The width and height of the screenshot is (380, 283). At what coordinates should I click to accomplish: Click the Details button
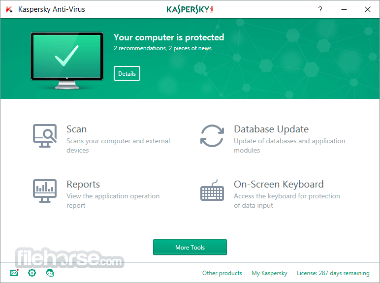127,73
